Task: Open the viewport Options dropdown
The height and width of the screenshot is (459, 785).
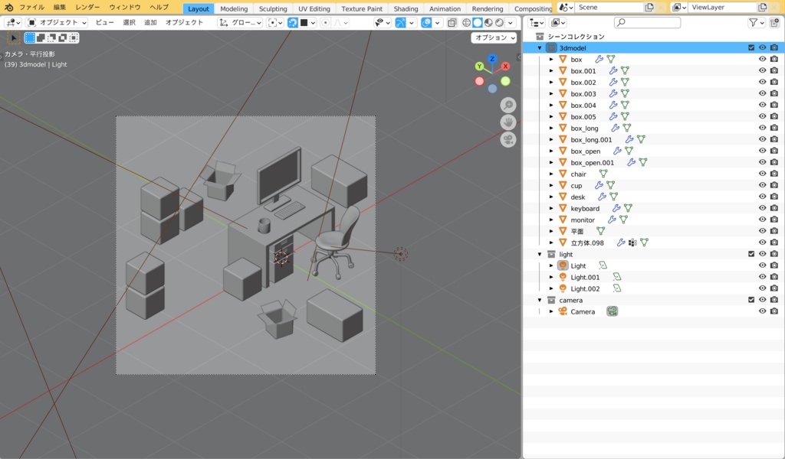Action: tap(493, 37)
